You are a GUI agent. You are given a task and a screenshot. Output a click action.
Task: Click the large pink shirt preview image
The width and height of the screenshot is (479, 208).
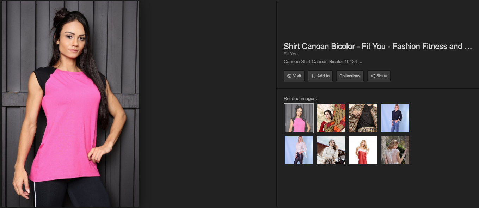[x=70, y=104]
